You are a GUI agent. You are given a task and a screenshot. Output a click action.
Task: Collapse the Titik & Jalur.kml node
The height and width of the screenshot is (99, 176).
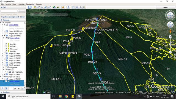[x=2, y=65]
